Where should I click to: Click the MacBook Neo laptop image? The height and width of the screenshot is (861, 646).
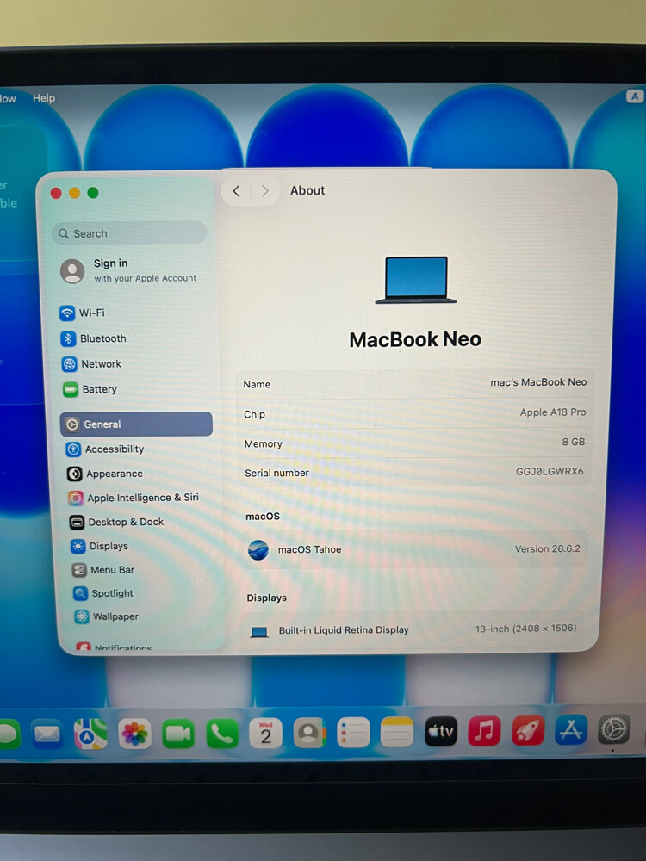pos(416,280)
